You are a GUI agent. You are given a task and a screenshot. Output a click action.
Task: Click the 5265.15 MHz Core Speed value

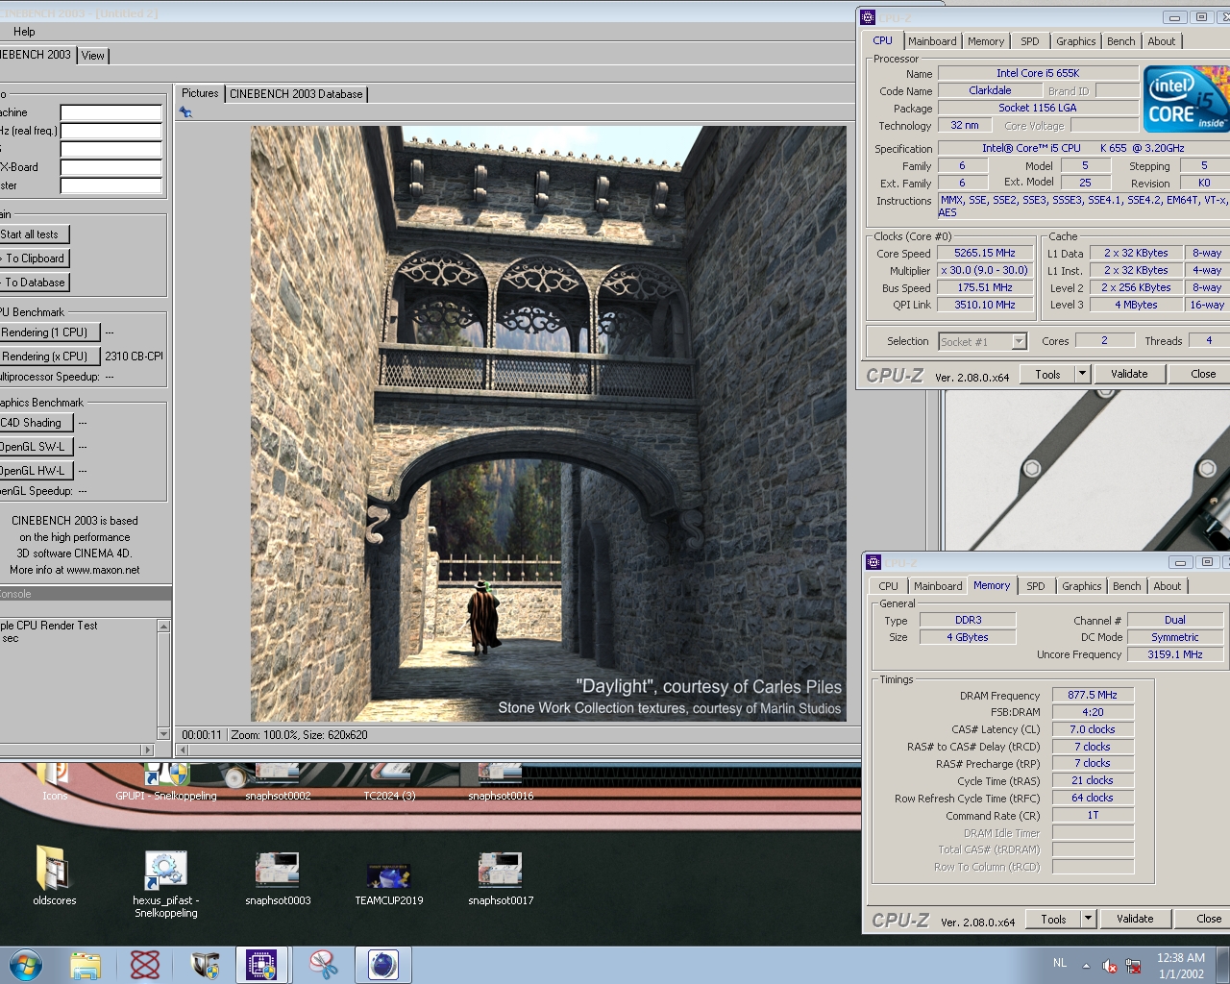[x=985, y=253]
